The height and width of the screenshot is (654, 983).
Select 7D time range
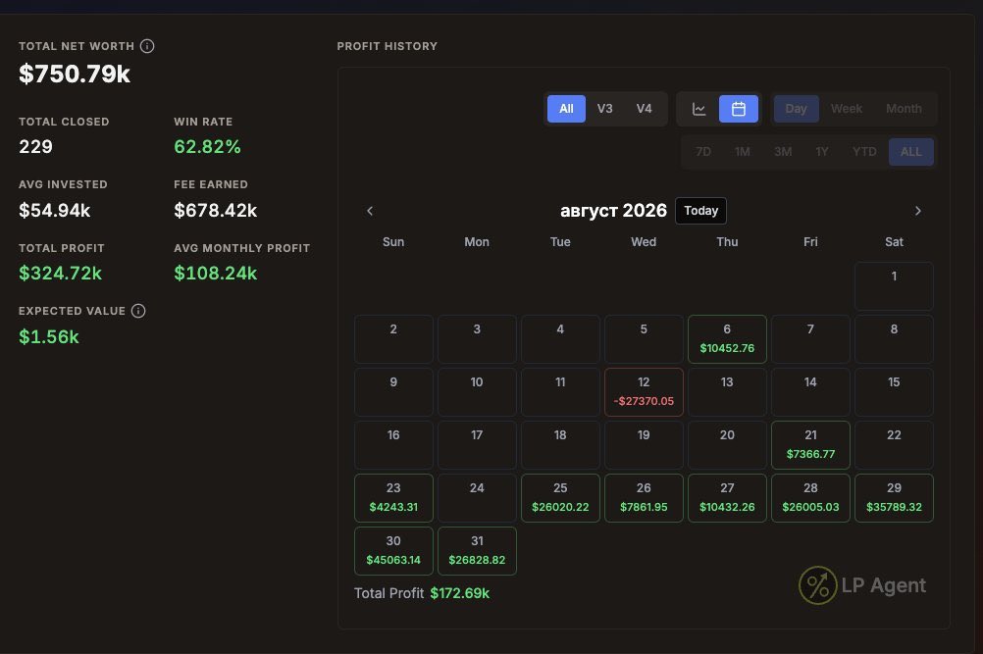click(703, 152)
